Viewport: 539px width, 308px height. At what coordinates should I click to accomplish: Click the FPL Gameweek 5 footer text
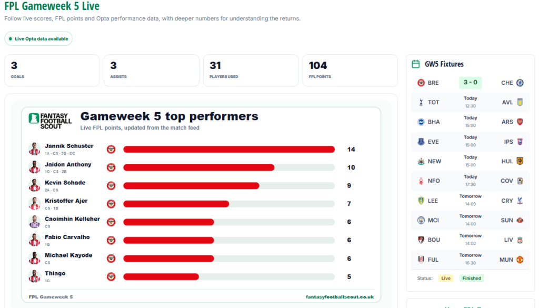click(x=51, y=297)
